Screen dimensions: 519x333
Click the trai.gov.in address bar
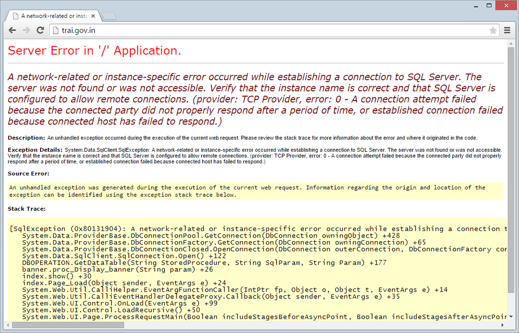coord(275,30)
